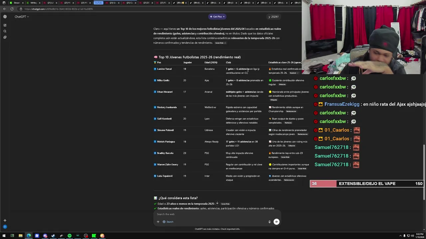Click the Moisés Paniagua row name
The width and height of the screenshot is (426, 239).
pos(166,142)
